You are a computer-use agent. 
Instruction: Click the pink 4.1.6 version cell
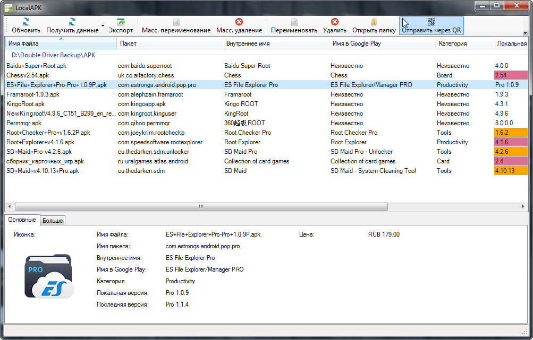511,142
